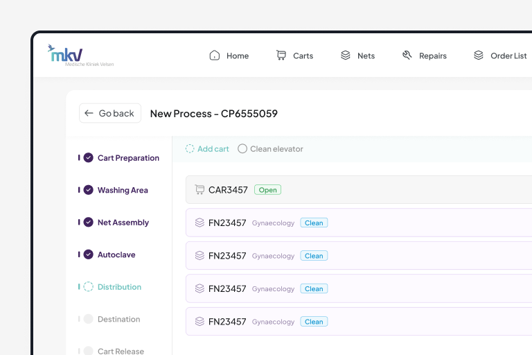The image size is (532, 355).
Task: Click the Nets layers icon
Action: click(x=345, y=55)
